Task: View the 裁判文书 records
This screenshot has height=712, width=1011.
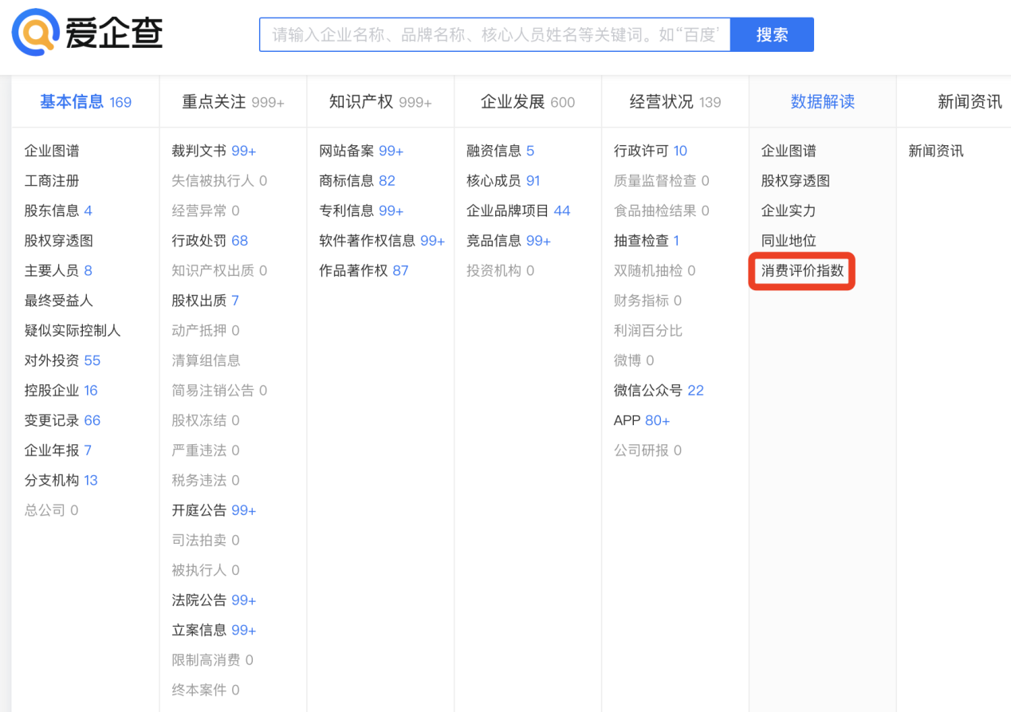Action: [x=213, y=151]
